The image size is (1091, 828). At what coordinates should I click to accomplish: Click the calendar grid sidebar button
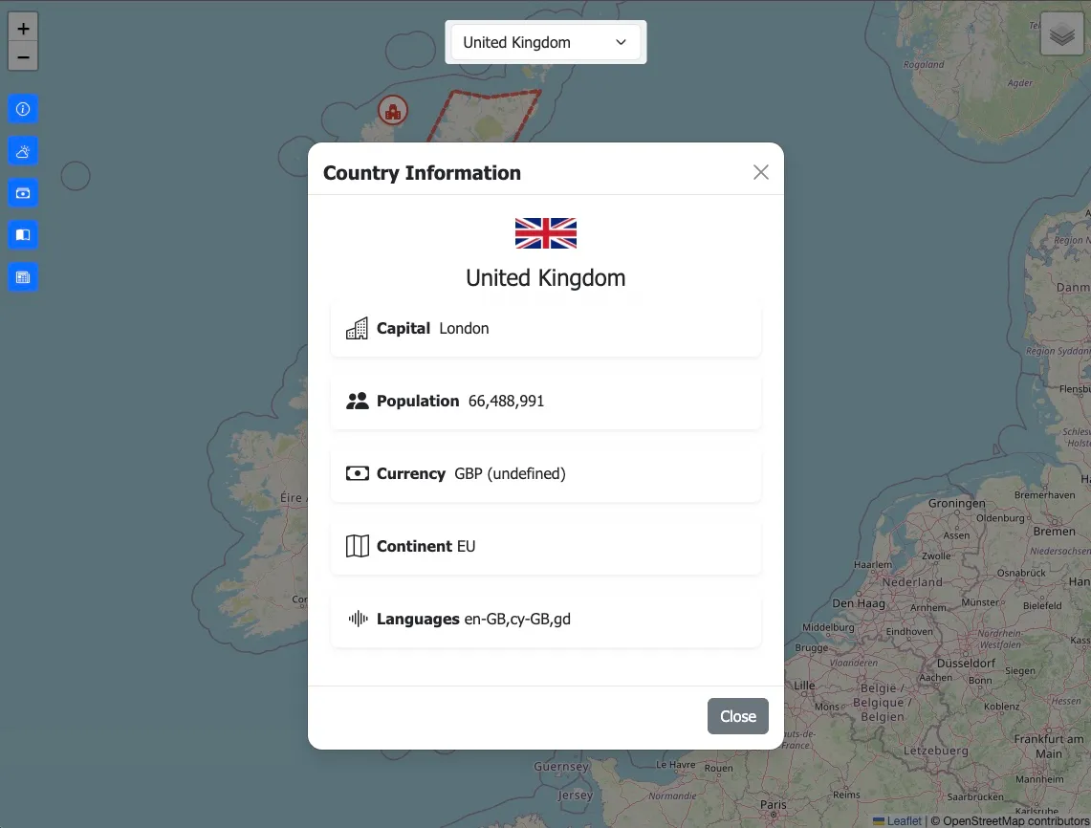pos(23,277)
